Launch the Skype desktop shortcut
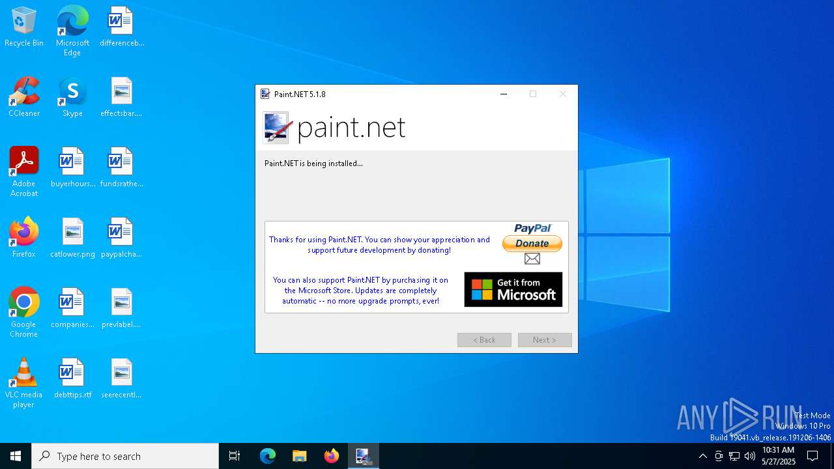 [x=72, y=98]
